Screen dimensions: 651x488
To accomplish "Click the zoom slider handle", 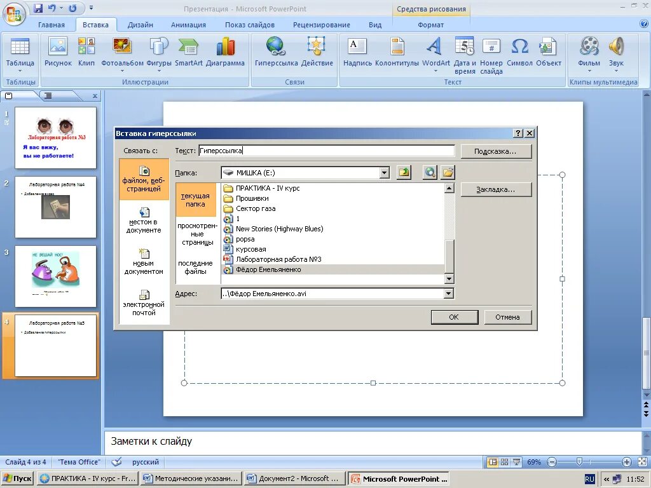I will coord(580,462).
